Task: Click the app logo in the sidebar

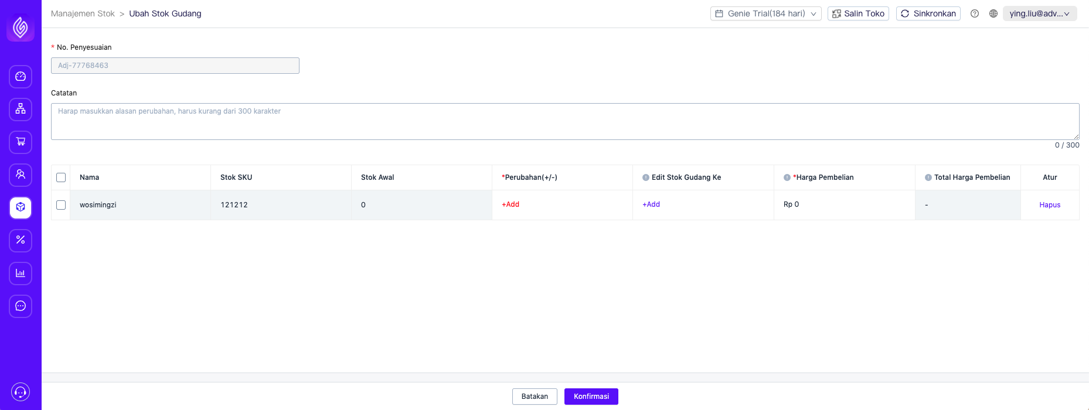Action: (21, 27)
